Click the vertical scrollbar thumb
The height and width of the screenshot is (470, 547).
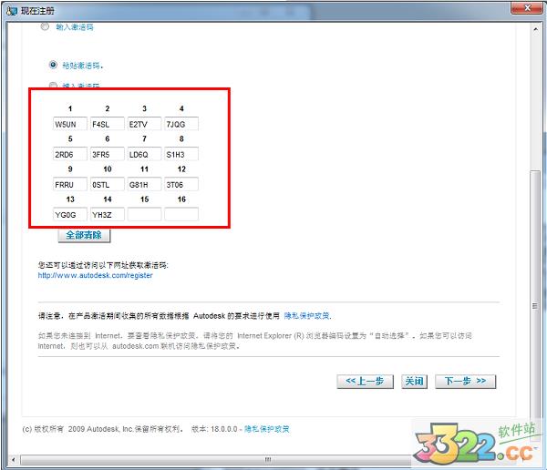point(535,305)
